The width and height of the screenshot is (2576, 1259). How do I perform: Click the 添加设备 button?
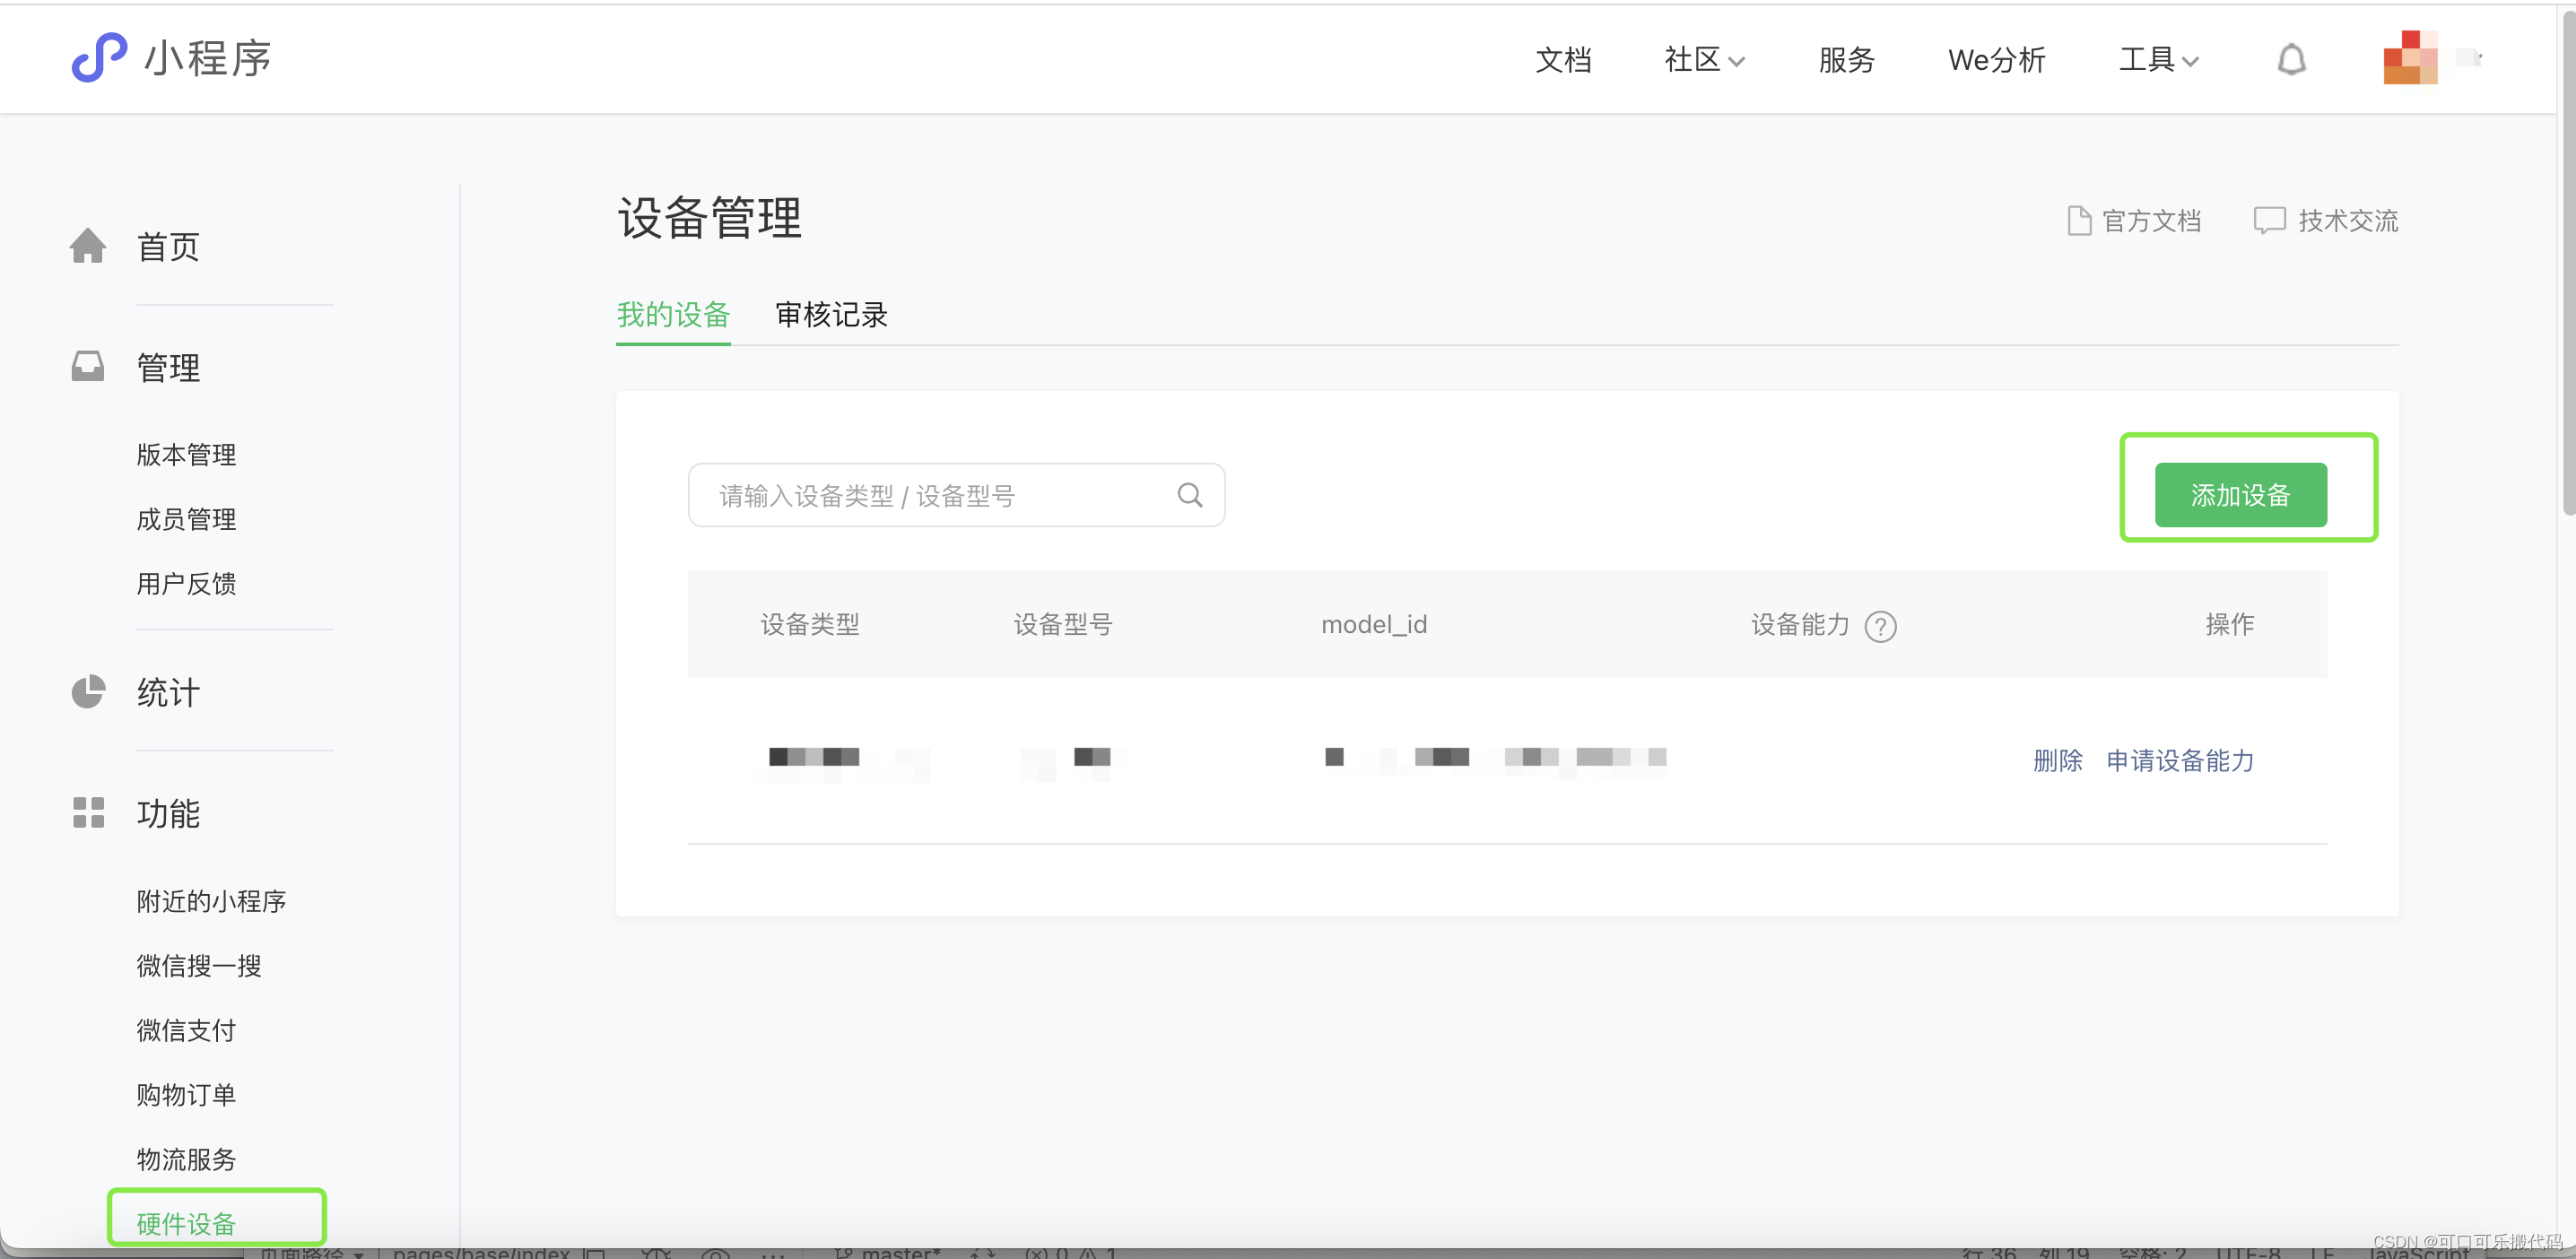point(2240,495)
